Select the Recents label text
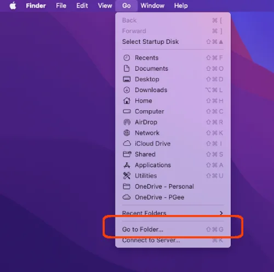The height and width of the screenshot is (272, 274). click(147, 58)
